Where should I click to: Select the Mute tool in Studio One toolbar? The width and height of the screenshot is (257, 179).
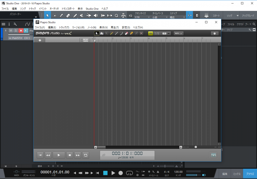click(81, 15)
